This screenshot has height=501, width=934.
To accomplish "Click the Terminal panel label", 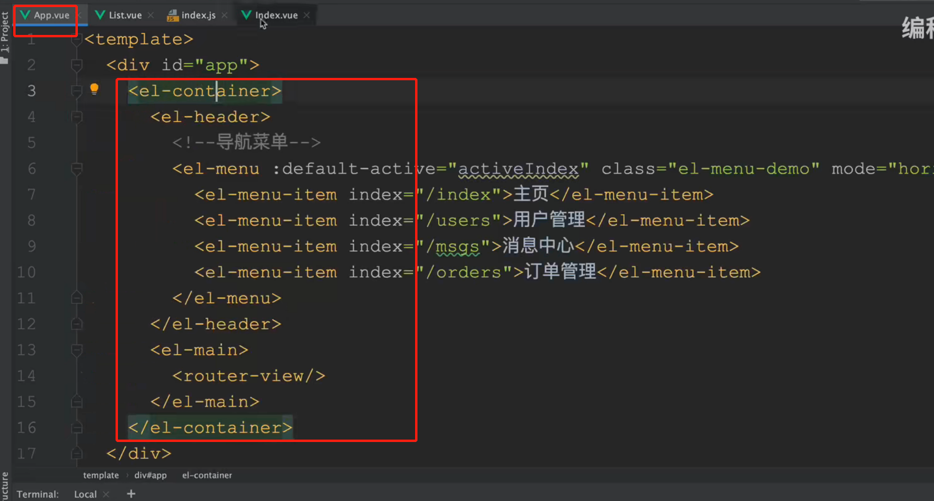I will tap(38, 494).
